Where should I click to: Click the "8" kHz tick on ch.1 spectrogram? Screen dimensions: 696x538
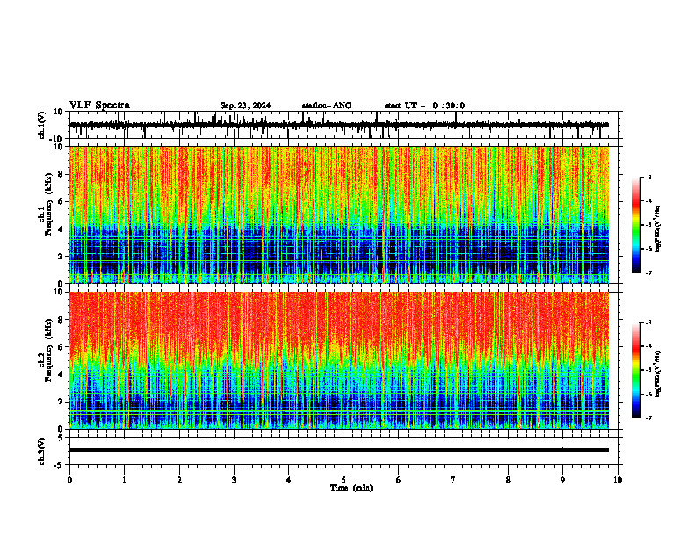[62, 174]
